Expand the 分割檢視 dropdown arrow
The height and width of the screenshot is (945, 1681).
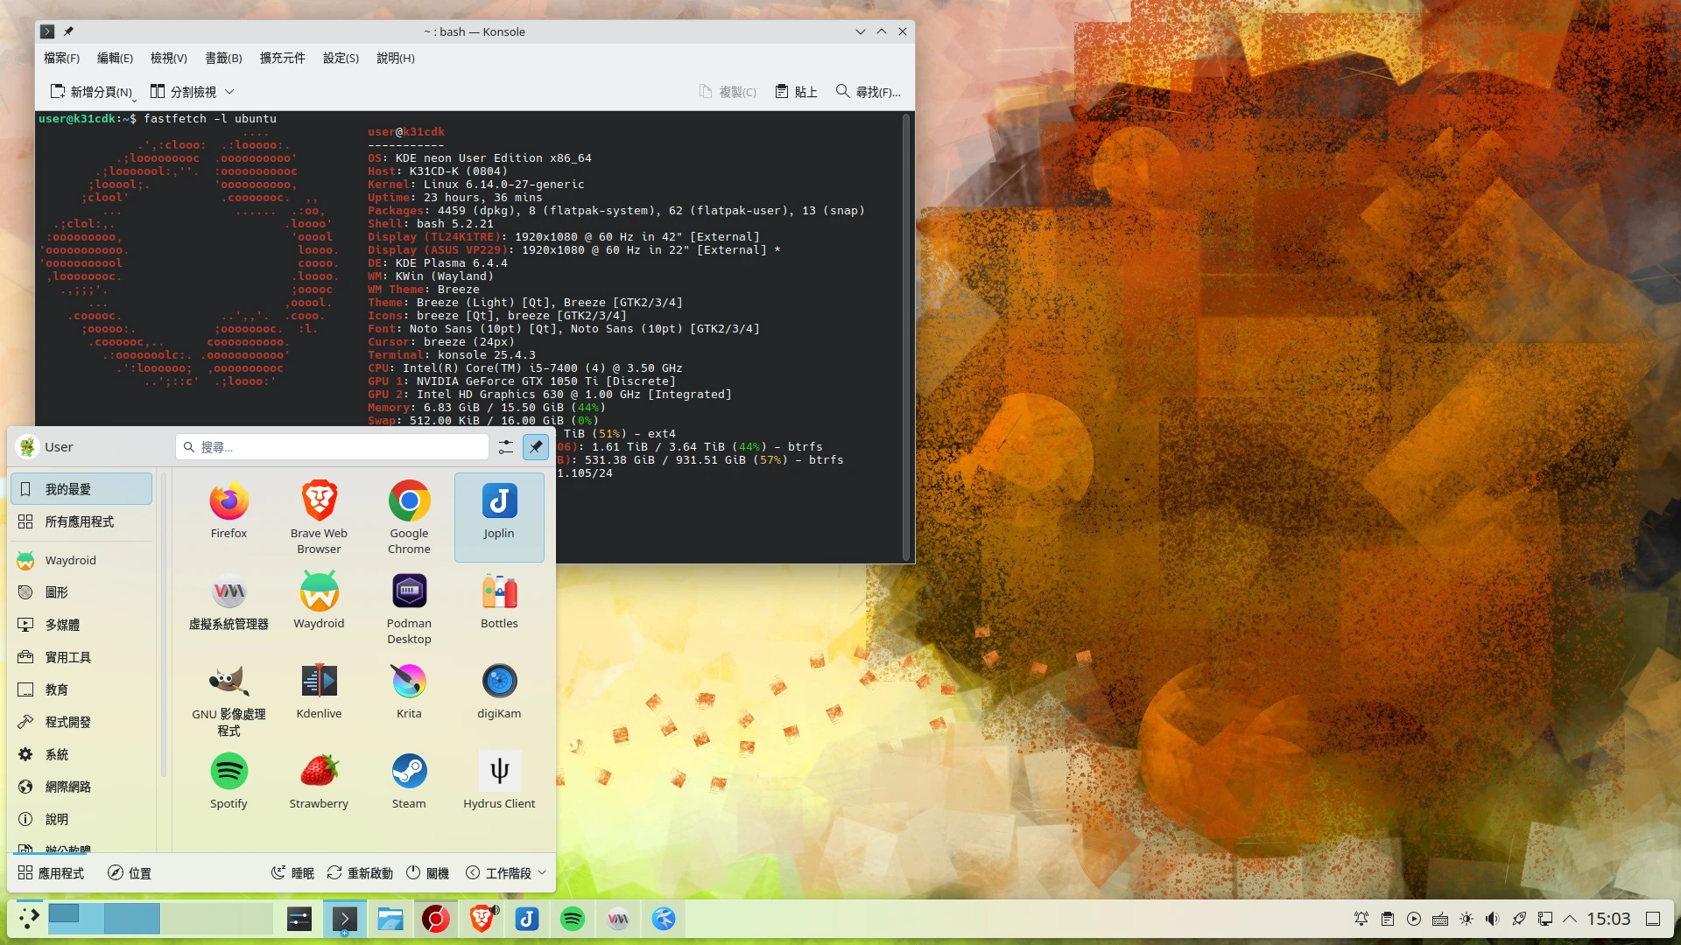pyautogui.click(x=229, y=92)
